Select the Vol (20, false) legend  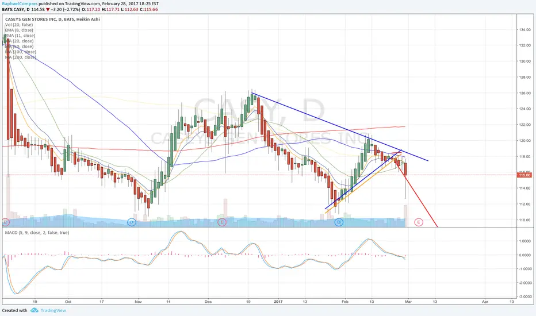19,25
